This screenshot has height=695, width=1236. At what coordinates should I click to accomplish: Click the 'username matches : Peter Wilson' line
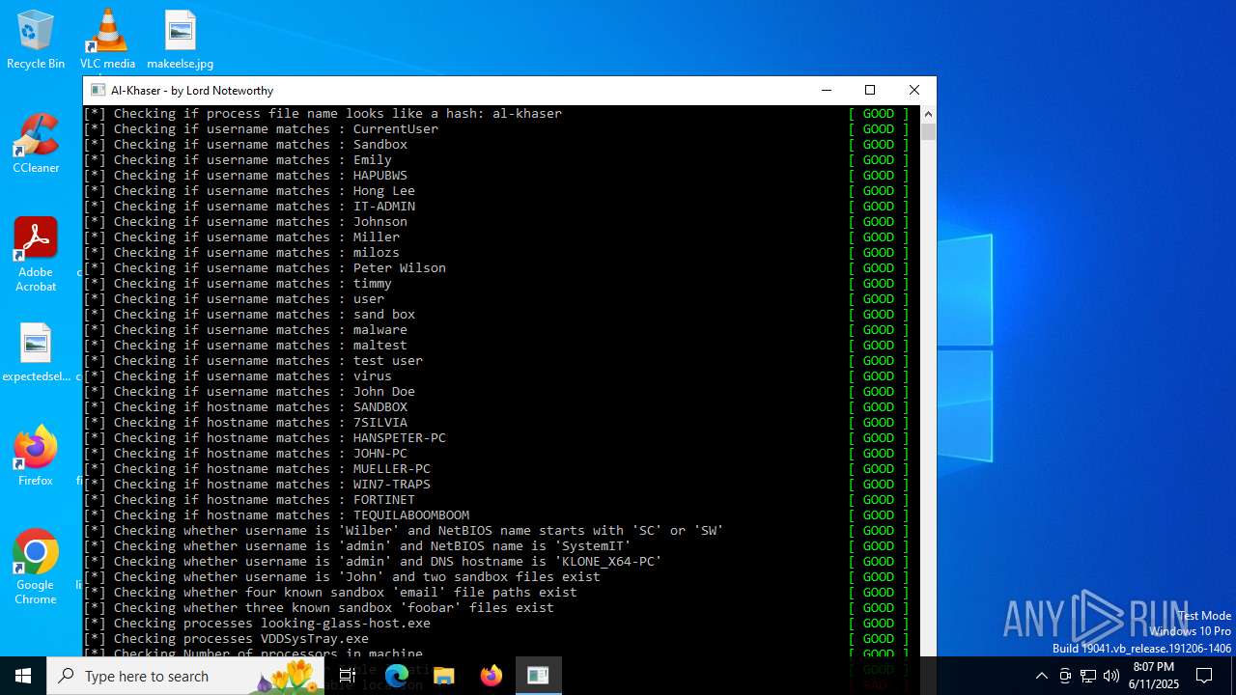(x=265, y=268)
